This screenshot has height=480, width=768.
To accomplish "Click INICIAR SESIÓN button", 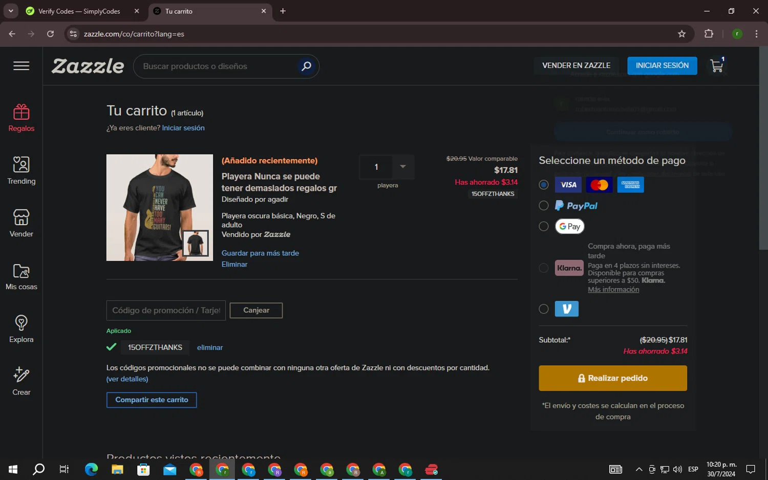I will click(x=662, y=66).
